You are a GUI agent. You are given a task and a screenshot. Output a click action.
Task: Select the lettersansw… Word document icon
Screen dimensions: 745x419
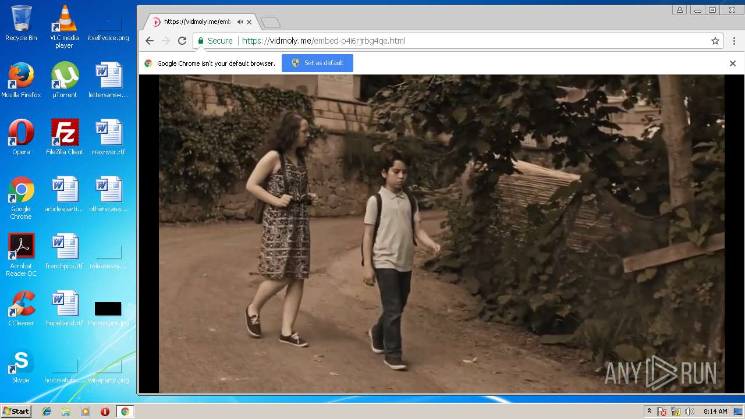(x=108, y=80)
